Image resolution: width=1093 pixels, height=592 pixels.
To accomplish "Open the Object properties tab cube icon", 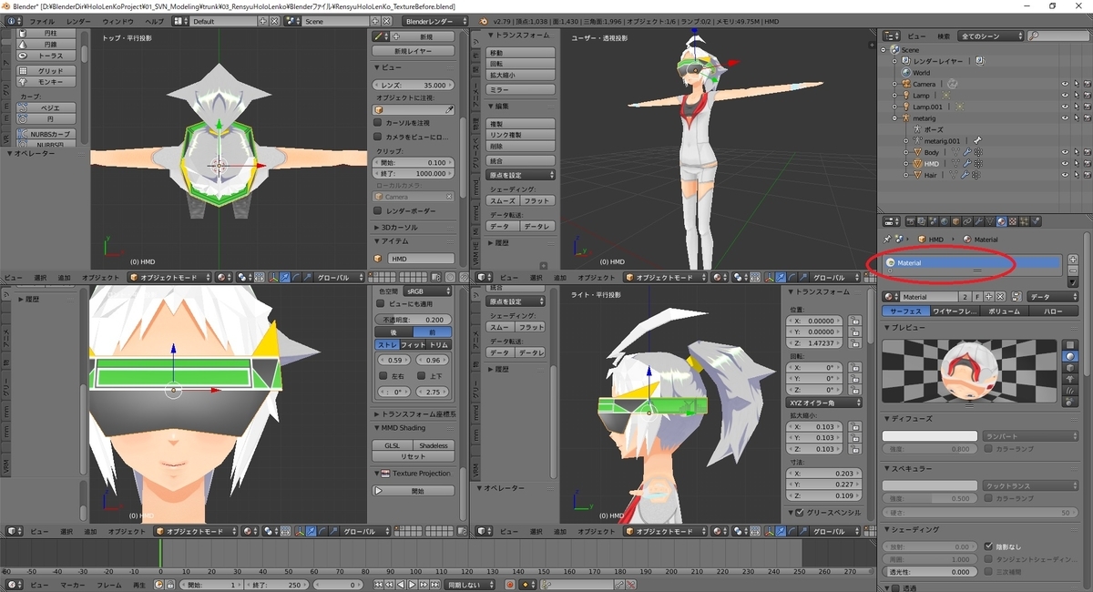I will tap(955, 221).
